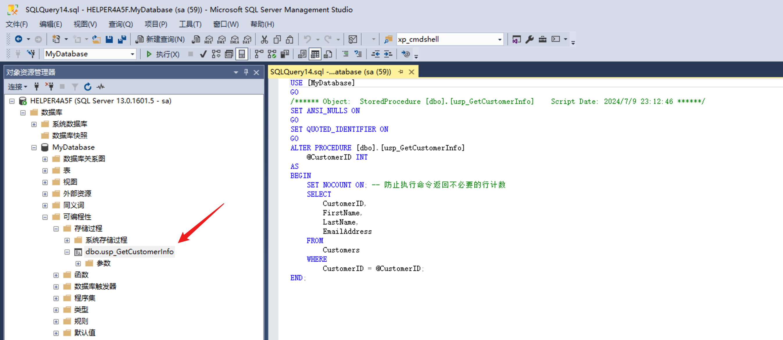The height and width of the screenshot is (340, 783).
Task: Toggle pin on Object Explorer panel
Action: coord(246,72)
